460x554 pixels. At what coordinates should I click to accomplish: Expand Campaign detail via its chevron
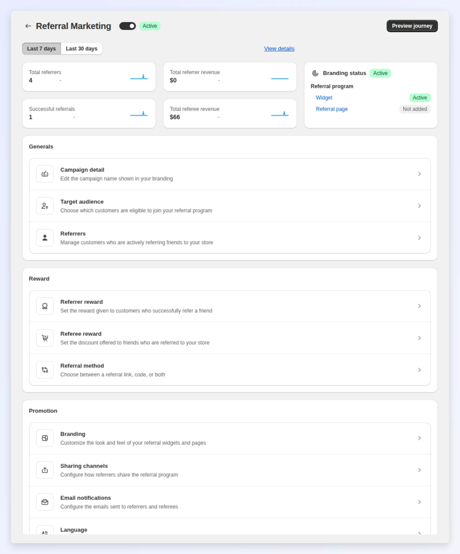tap(419, 174)
